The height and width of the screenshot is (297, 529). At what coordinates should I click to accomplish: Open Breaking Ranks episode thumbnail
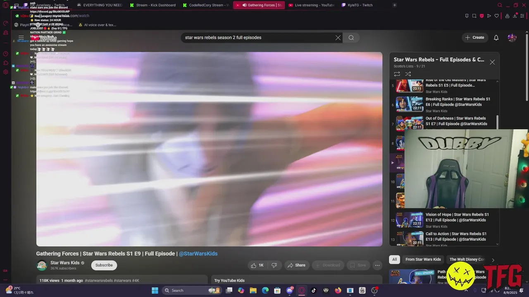click(x=410, y=104)
